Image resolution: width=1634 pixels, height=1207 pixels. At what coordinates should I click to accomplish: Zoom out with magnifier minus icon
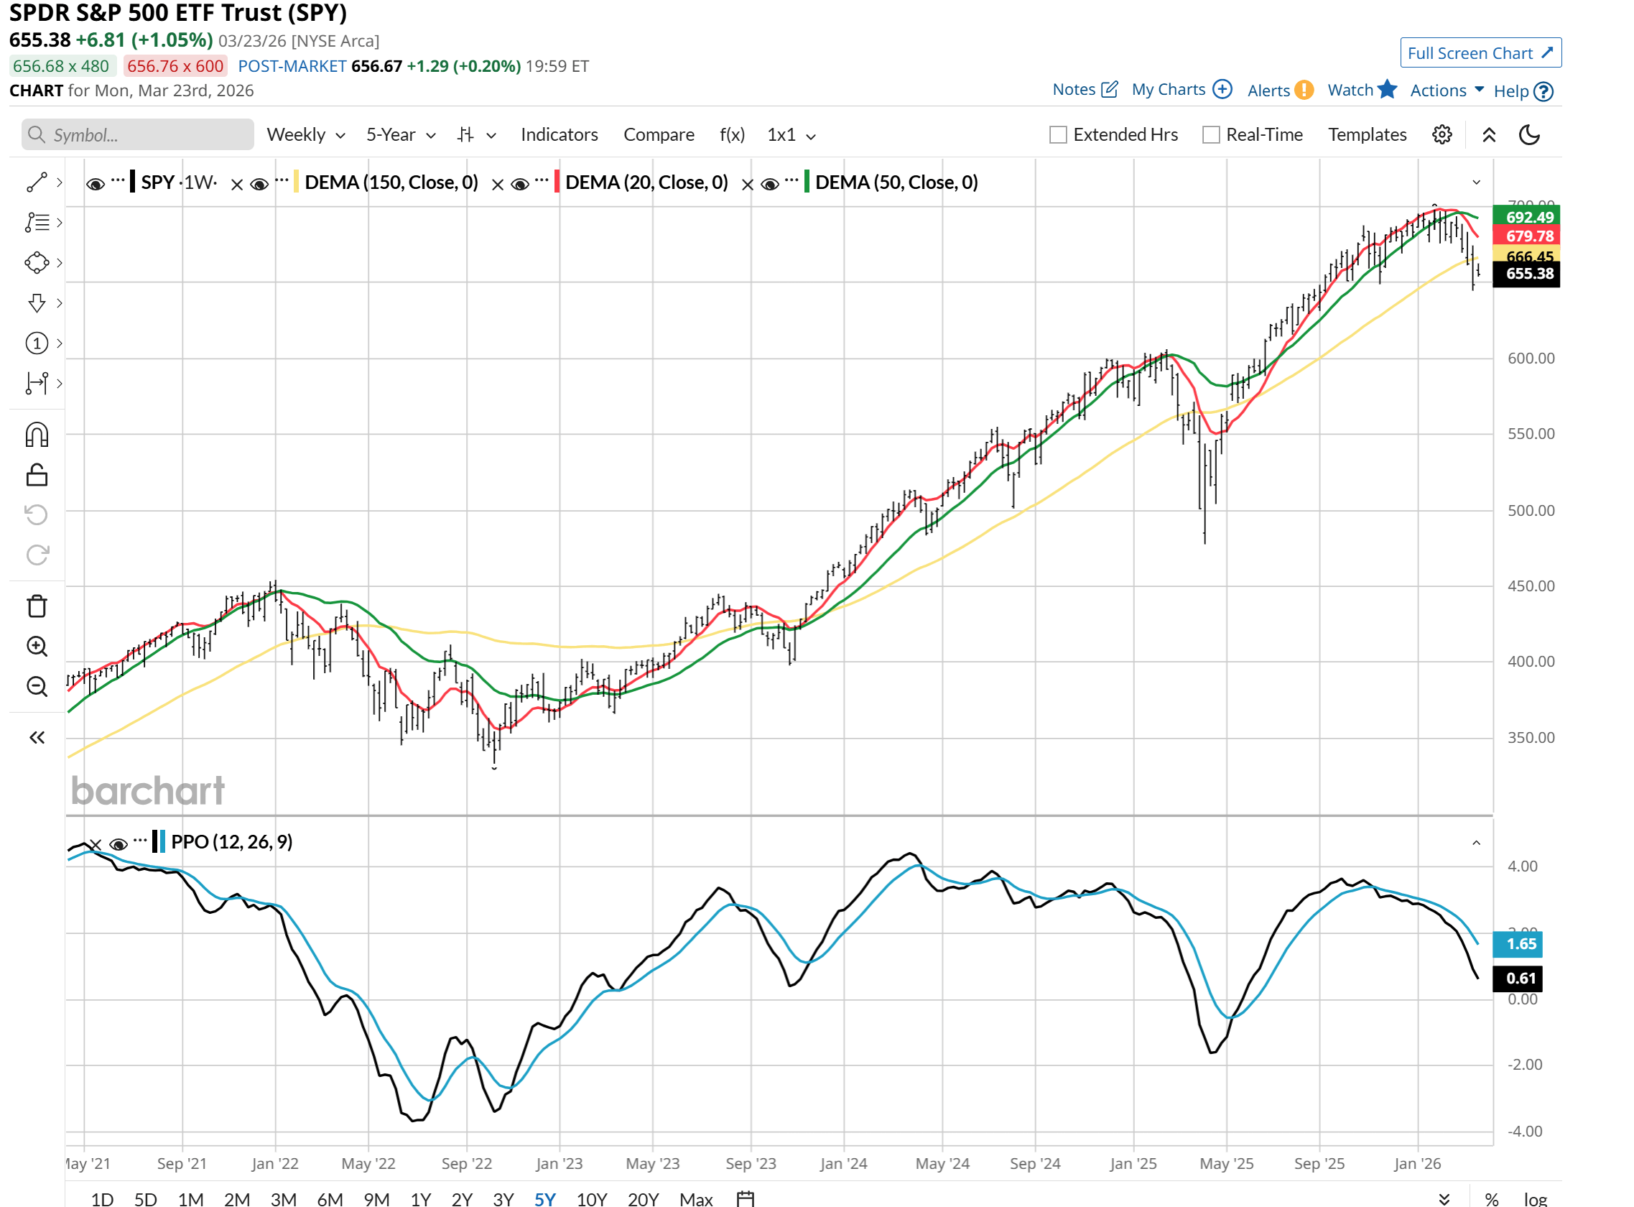37,687
